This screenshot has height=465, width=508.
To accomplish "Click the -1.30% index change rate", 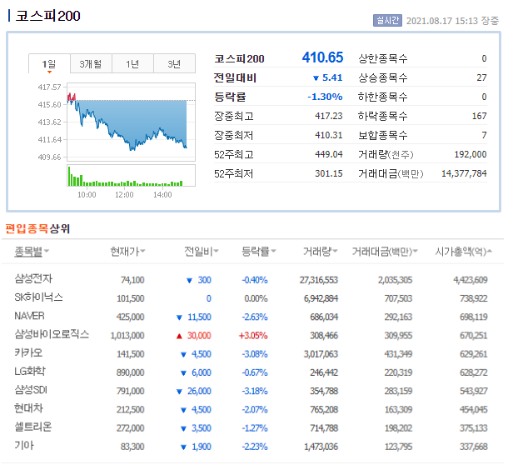I will coord(325,97).
